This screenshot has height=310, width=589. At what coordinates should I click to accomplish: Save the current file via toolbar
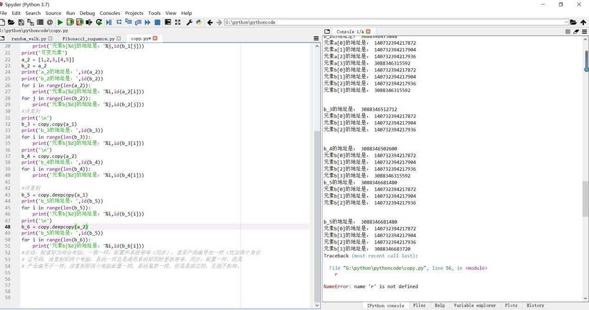[21, 22]
